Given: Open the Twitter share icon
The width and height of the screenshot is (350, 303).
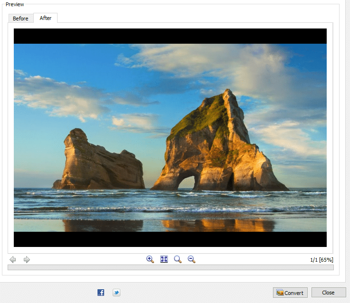Looking at the screenshot, I should 117,293.
